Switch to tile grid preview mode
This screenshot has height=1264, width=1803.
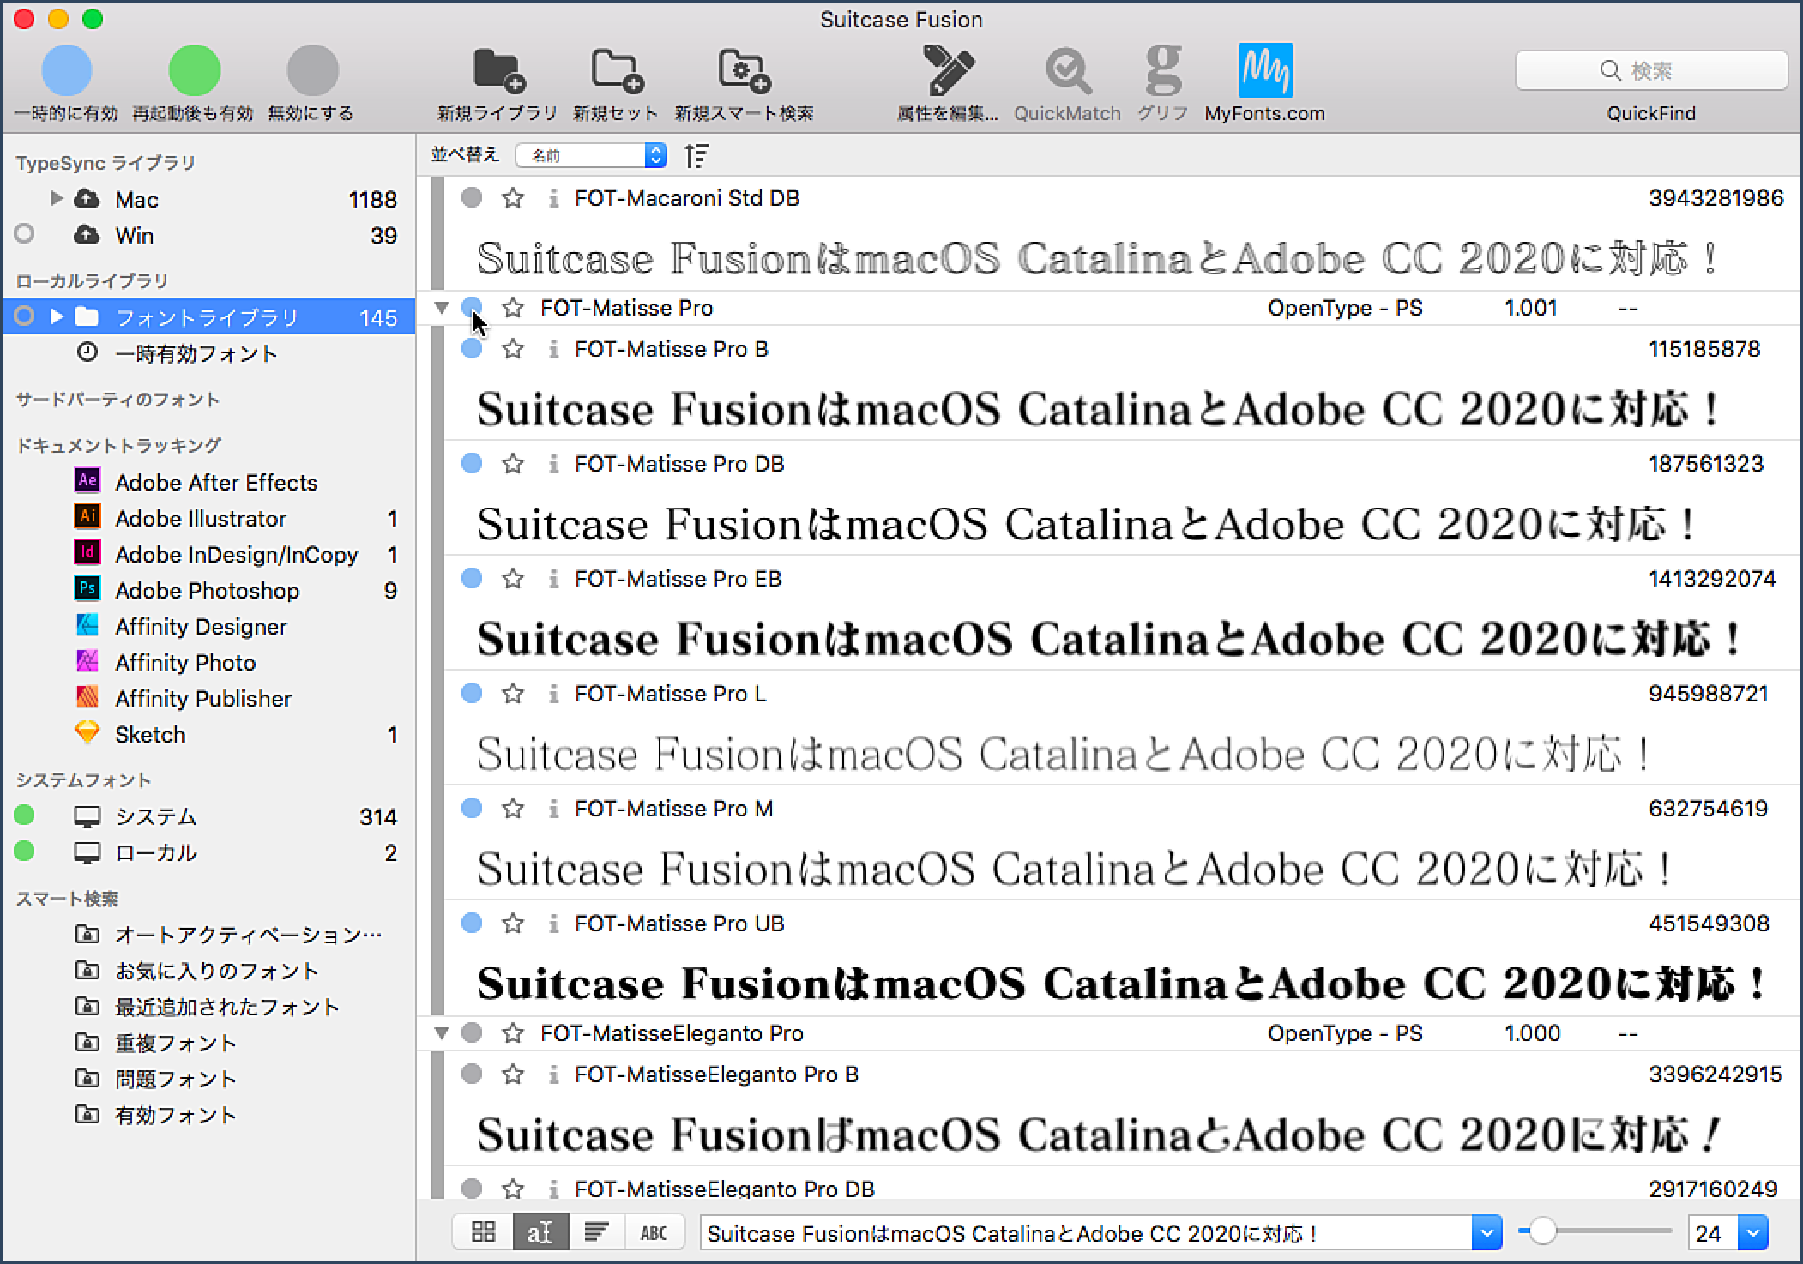click(483, 1233)
